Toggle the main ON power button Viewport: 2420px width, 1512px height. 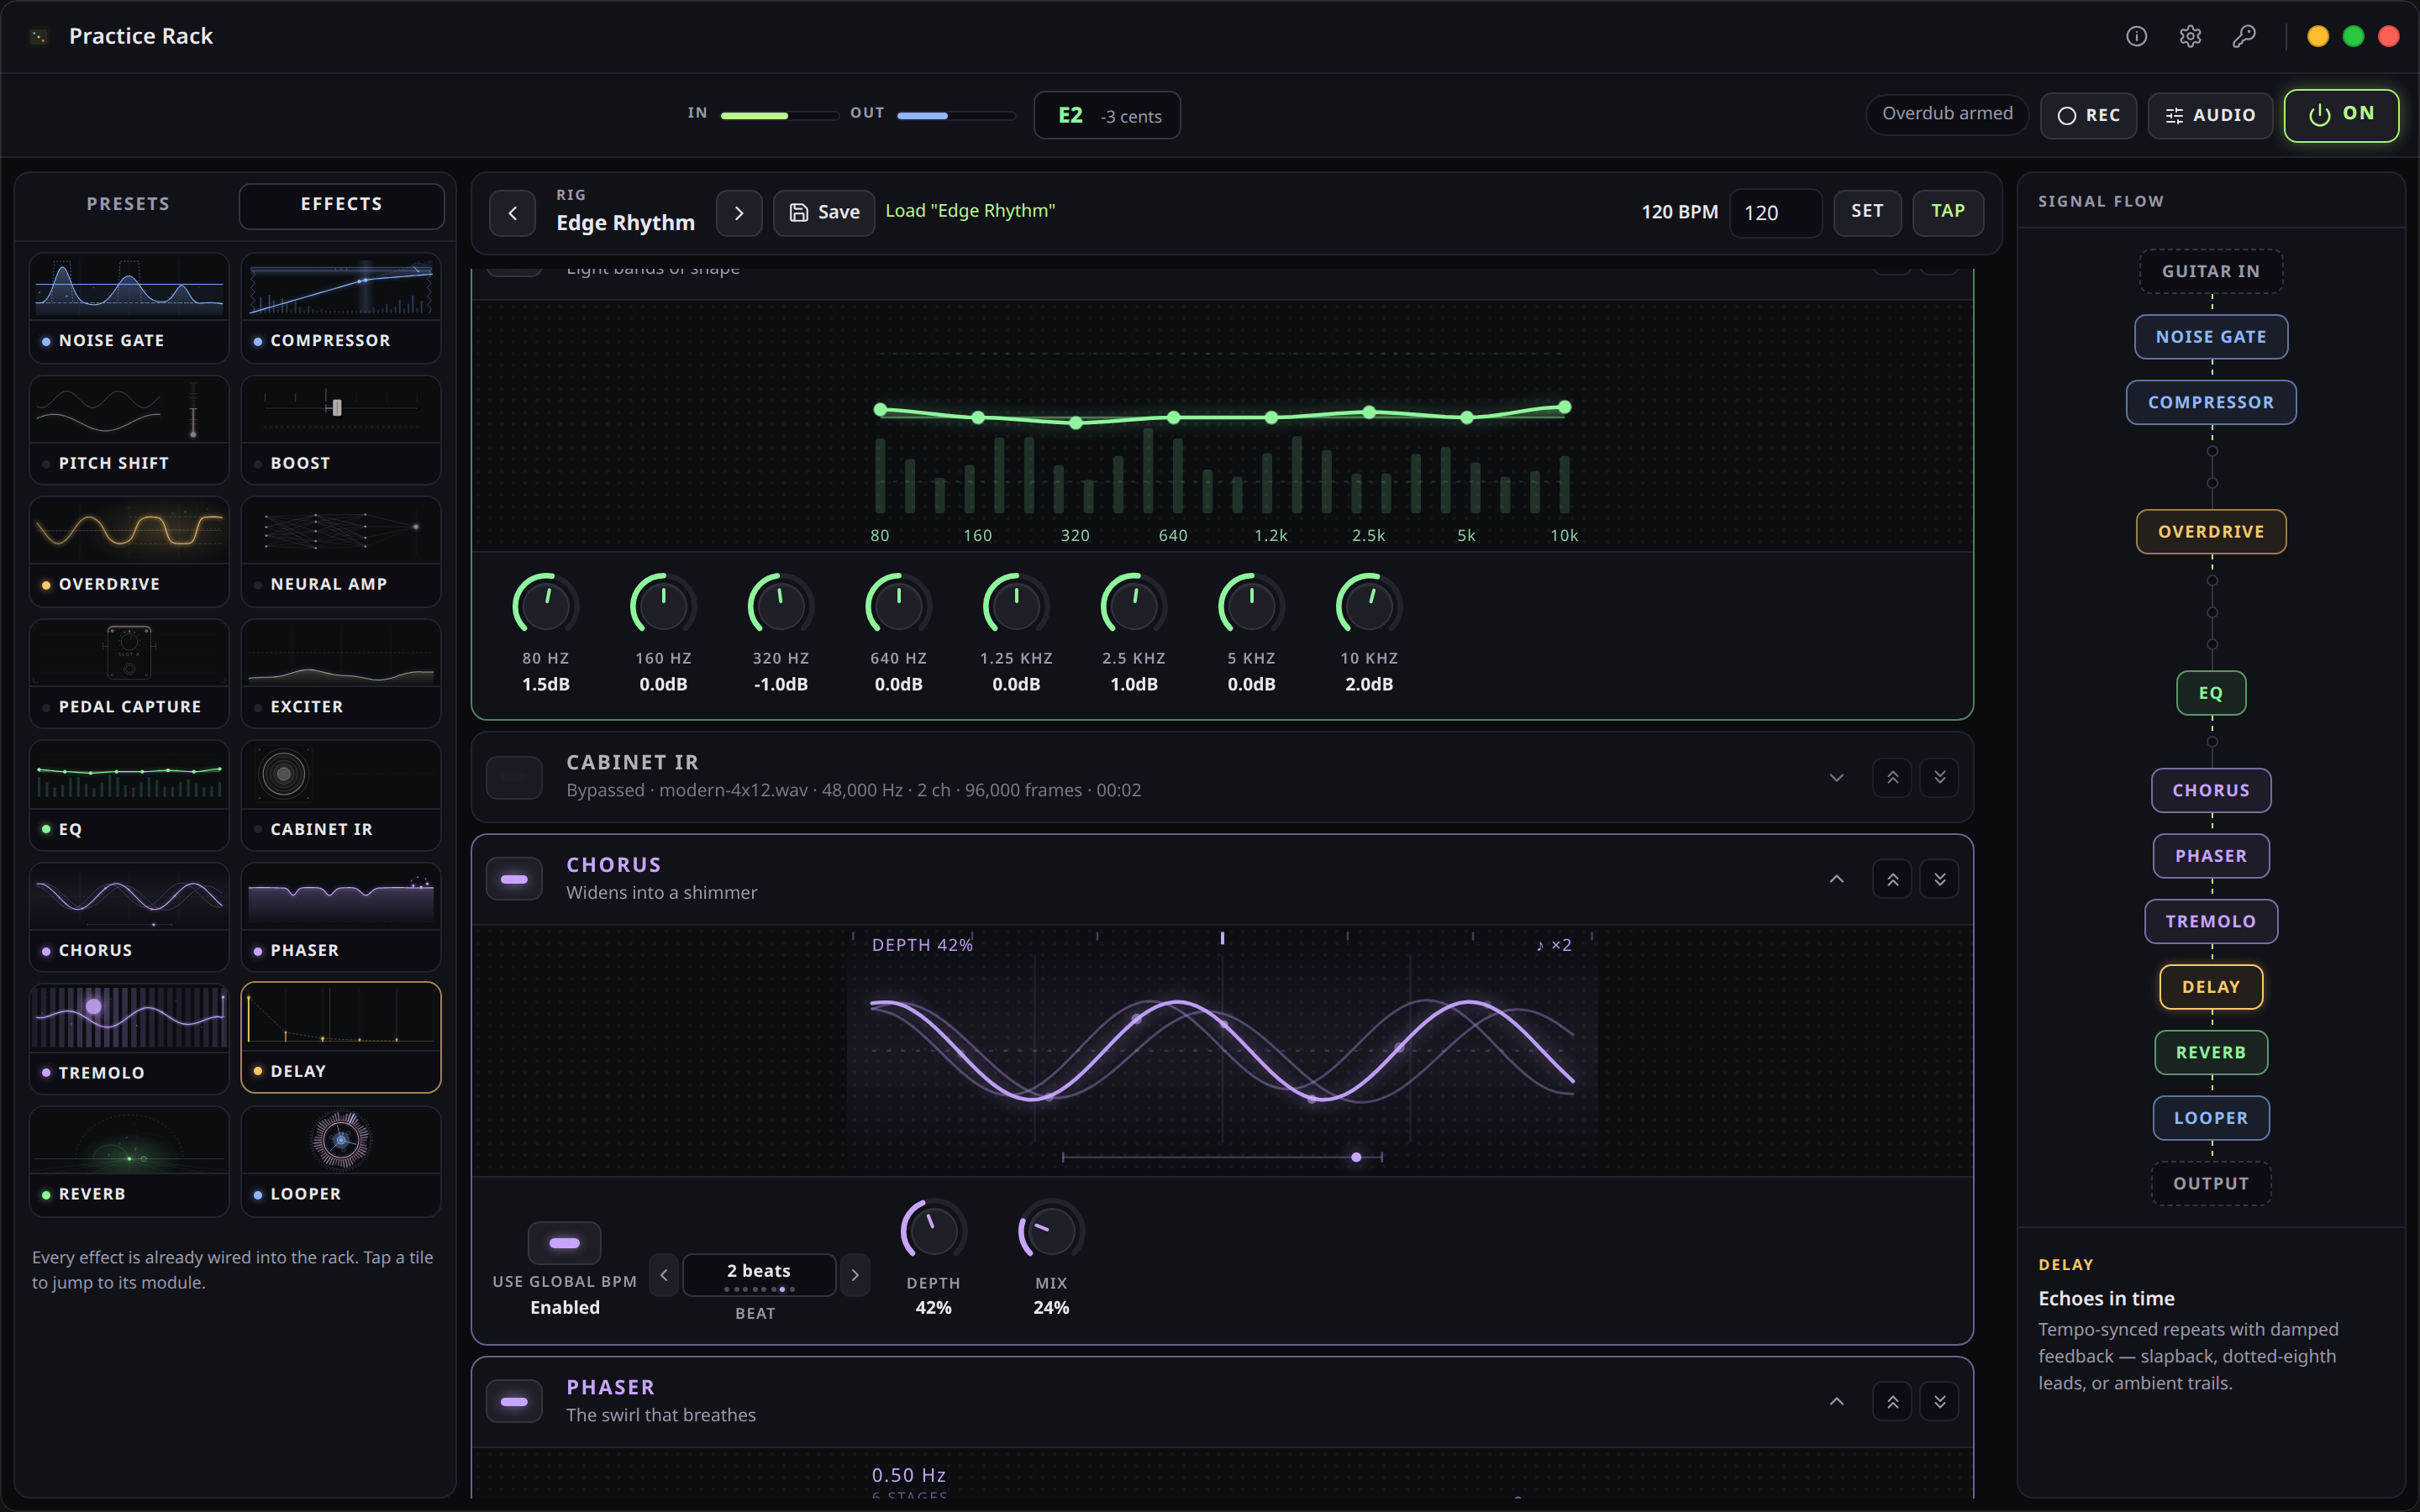click(x=2341, y=115)
